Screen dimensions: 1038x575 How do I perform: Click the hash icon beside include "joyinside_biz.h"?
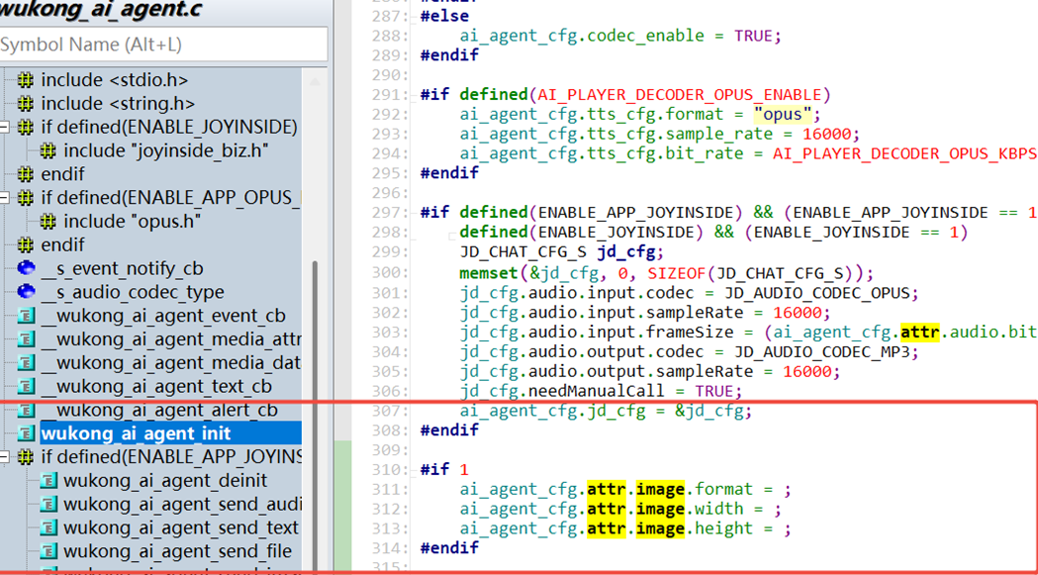[47, 151]
